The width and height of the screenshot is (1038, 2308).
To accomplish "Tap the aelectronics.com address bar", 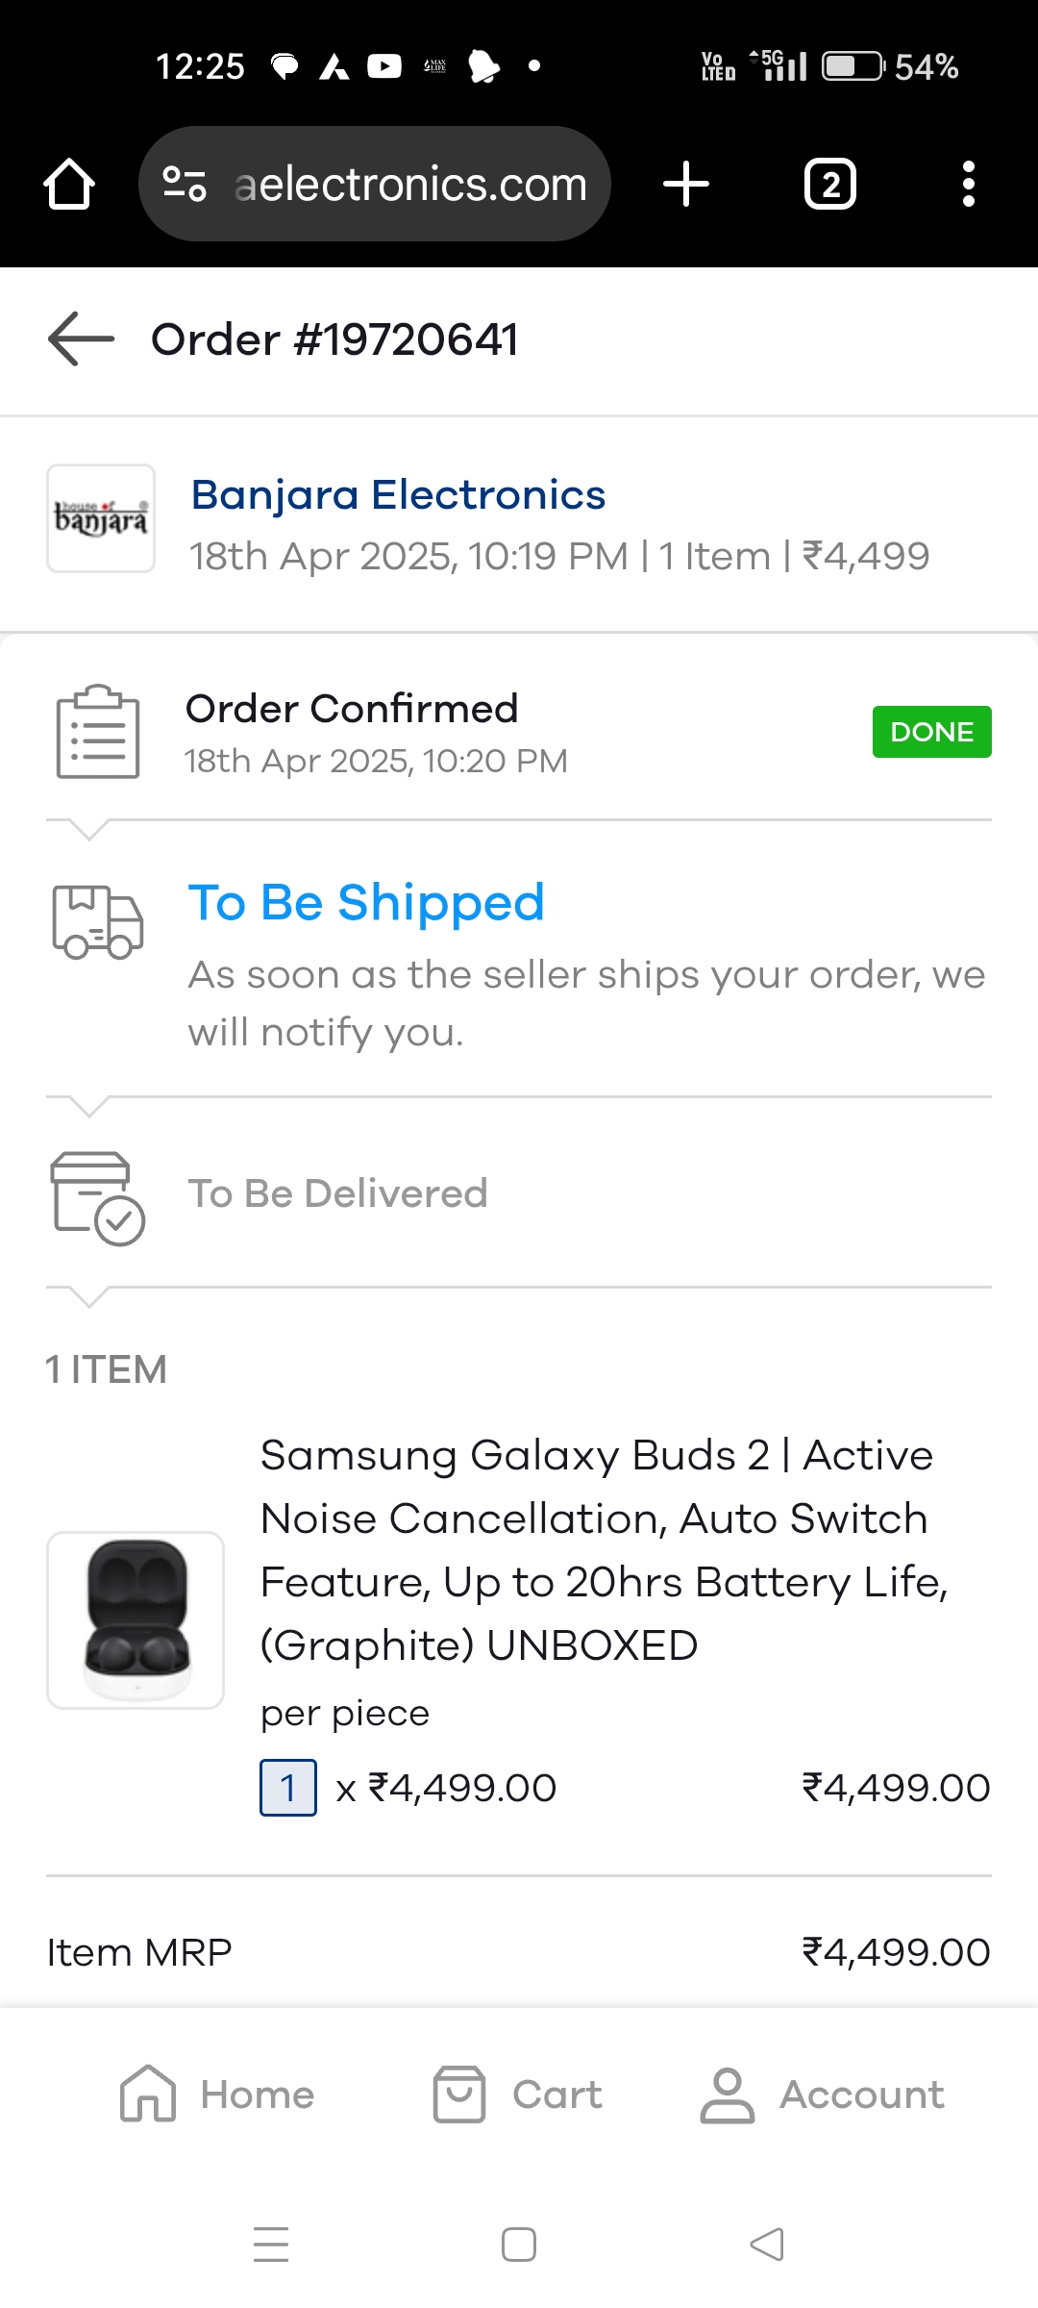I will pos(409,184).
